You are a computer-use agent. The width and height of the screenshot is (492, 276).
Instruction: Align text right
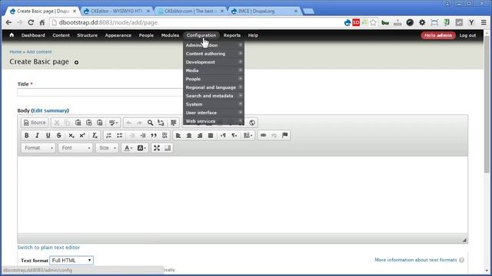tap(200, 136)
